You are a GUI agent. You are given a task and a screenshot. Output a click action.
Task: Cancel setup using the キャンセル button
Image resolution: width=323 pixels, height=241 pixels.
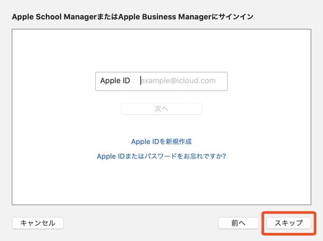(x=38, y=223)
